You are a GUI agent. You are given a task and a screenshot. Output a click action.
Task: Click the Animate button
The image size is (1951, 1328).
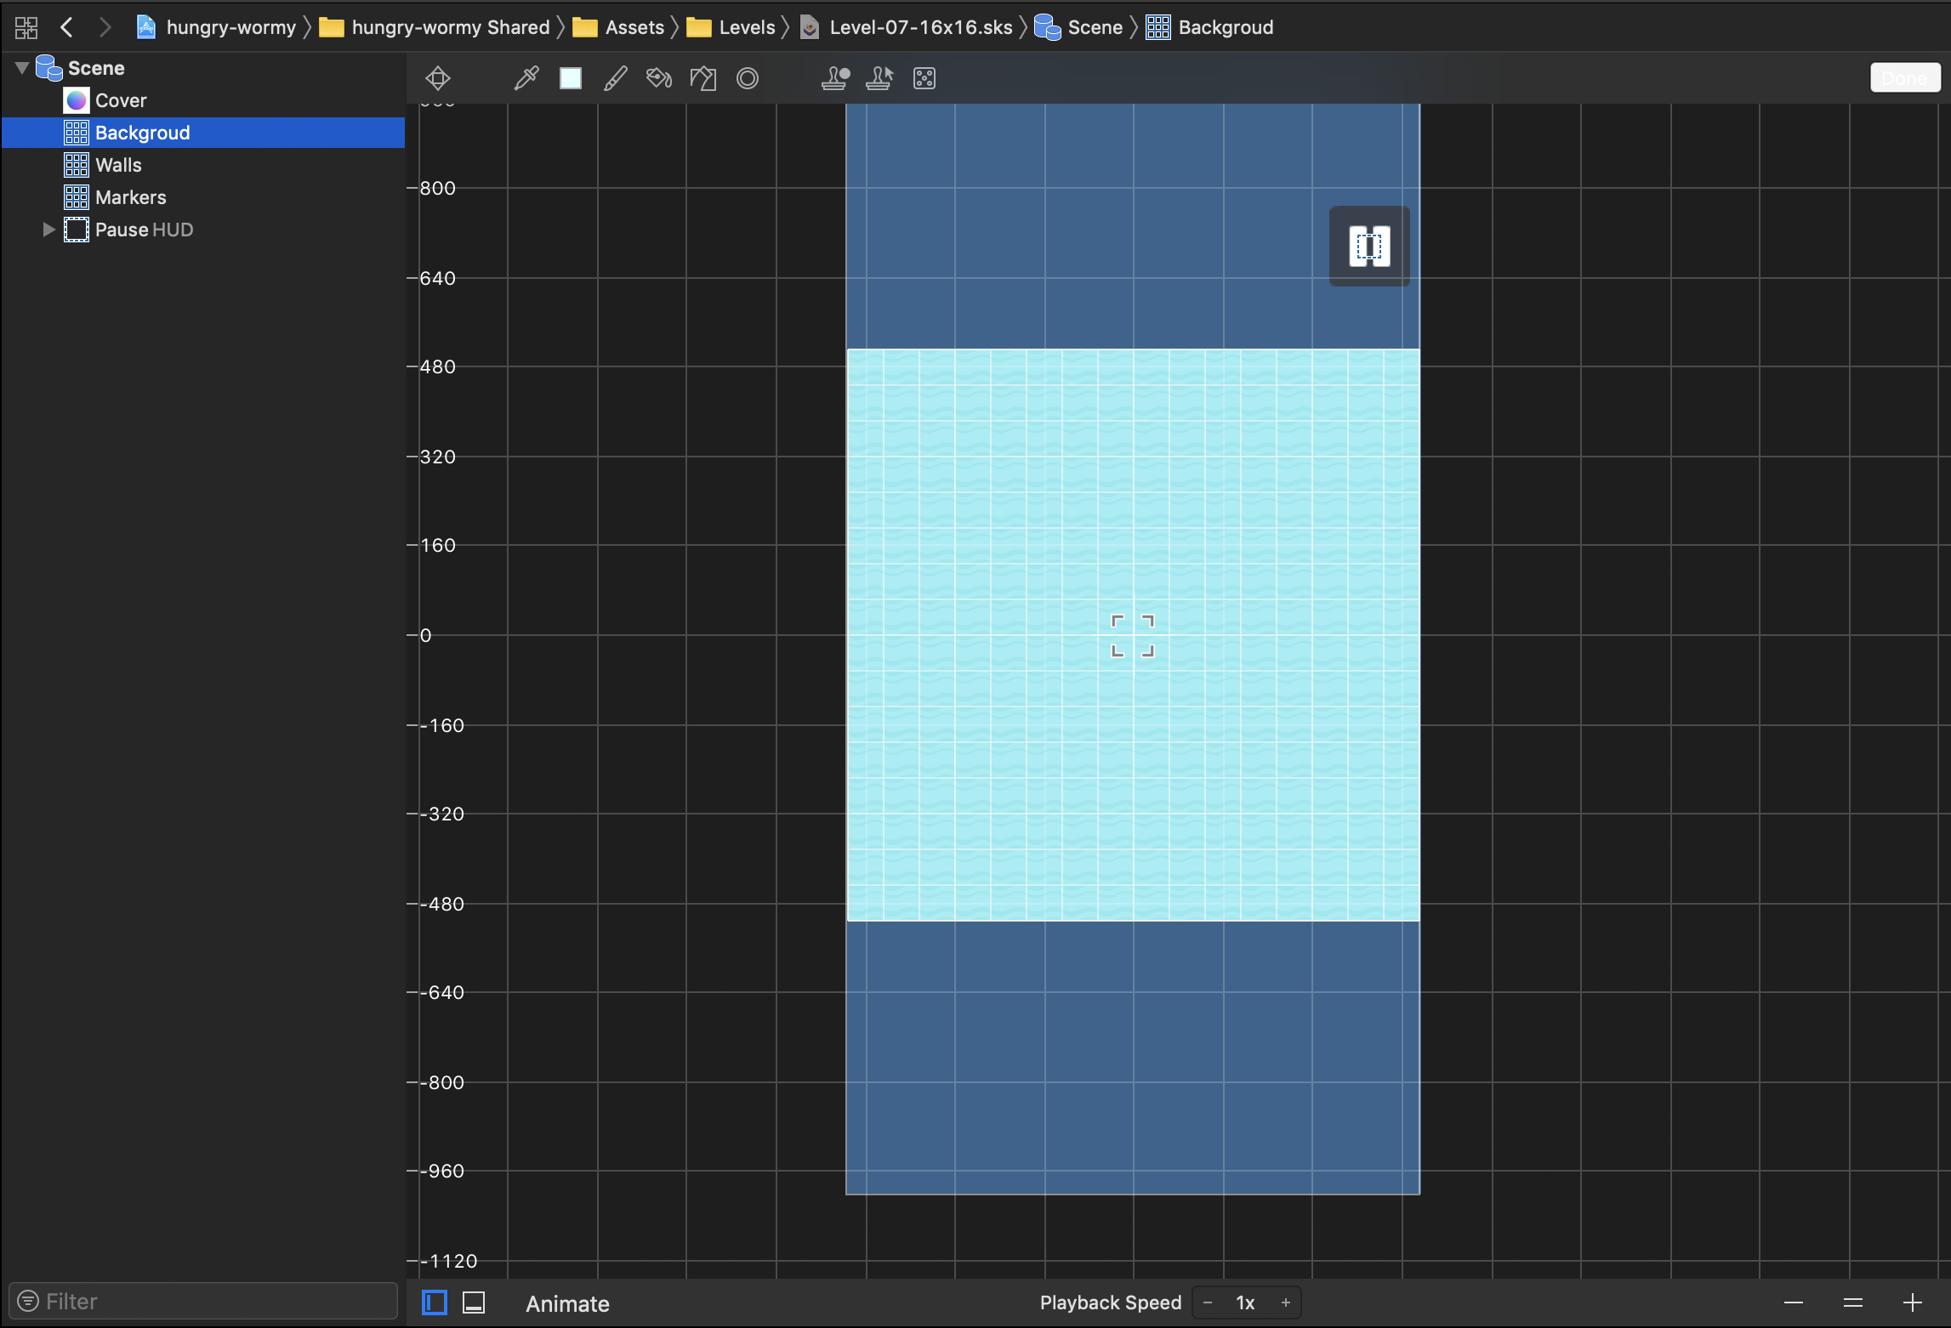pos(567,1303)
